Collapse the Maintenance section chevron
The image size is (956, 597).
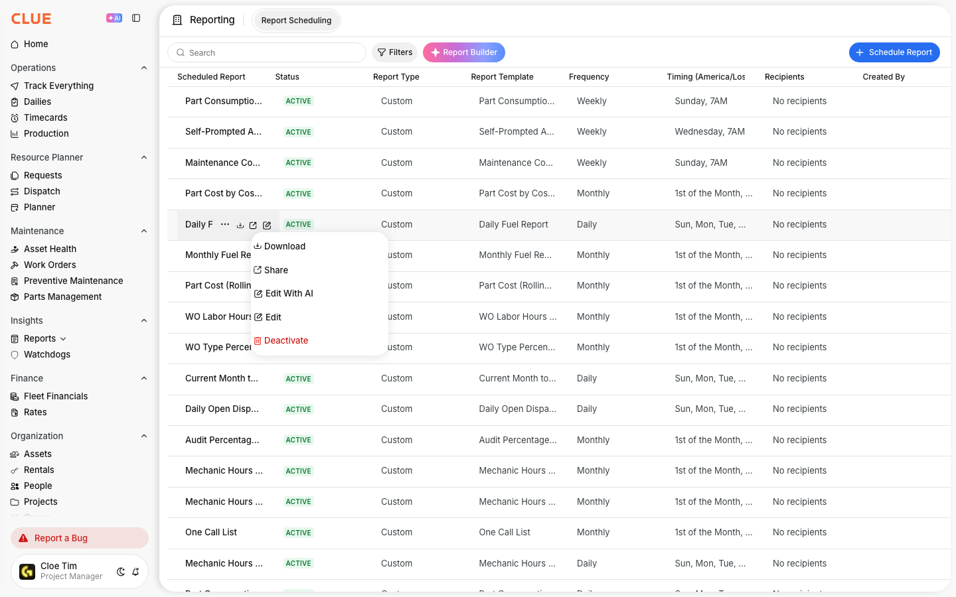(x=144, y=231)
